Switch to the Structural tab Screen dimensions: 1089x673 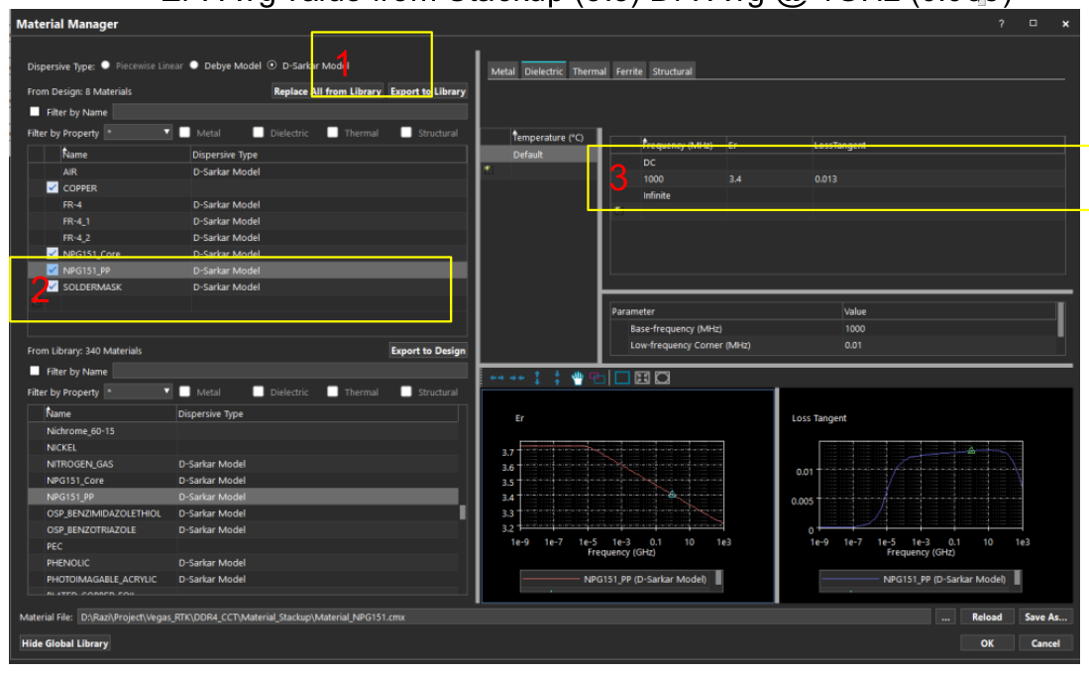pos(672,70)
